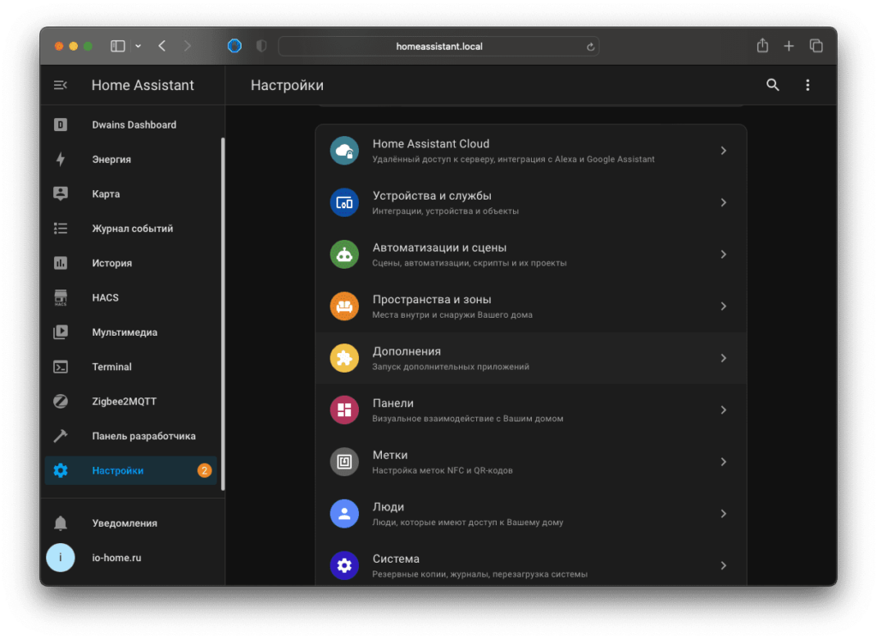This screenshot has height=639, width=877.
Task: Click the Safari Share button
Action: pos(762,46)
